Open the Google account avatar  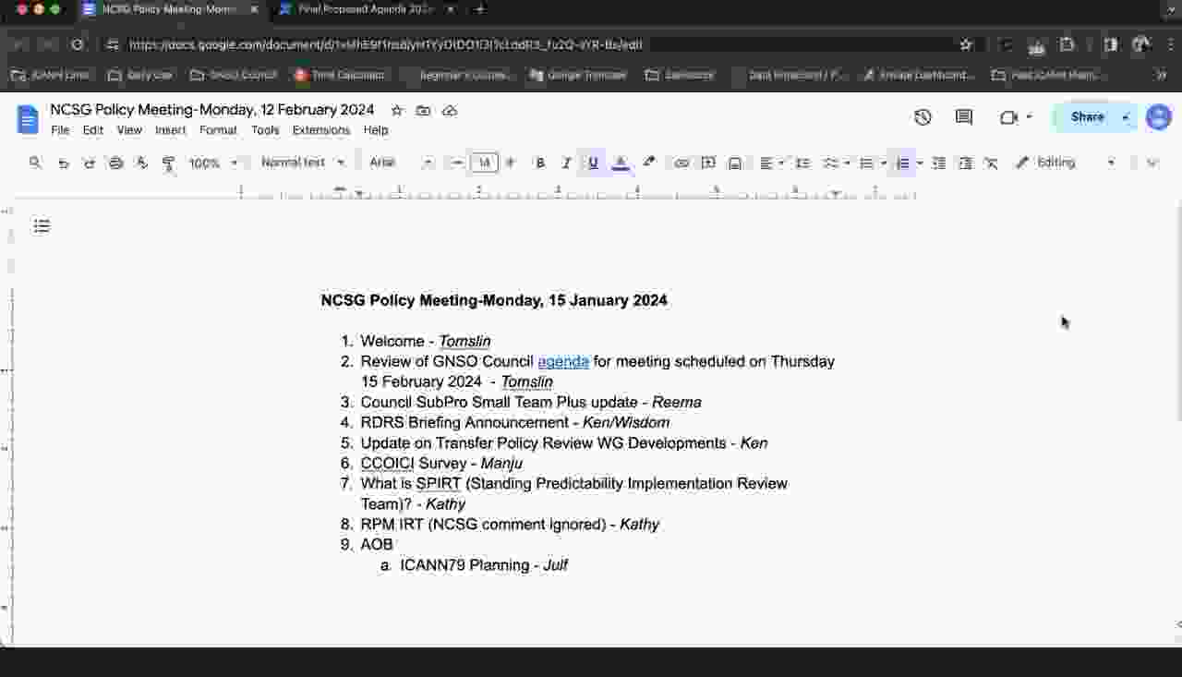(1158, 117)
